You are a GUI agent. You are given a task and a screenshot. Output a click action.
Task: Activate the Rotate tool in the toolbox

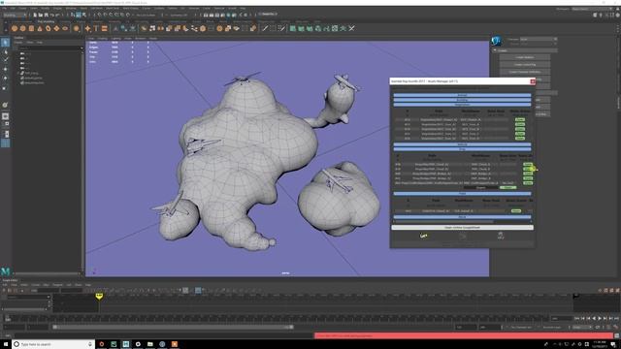tap(5, 79)
